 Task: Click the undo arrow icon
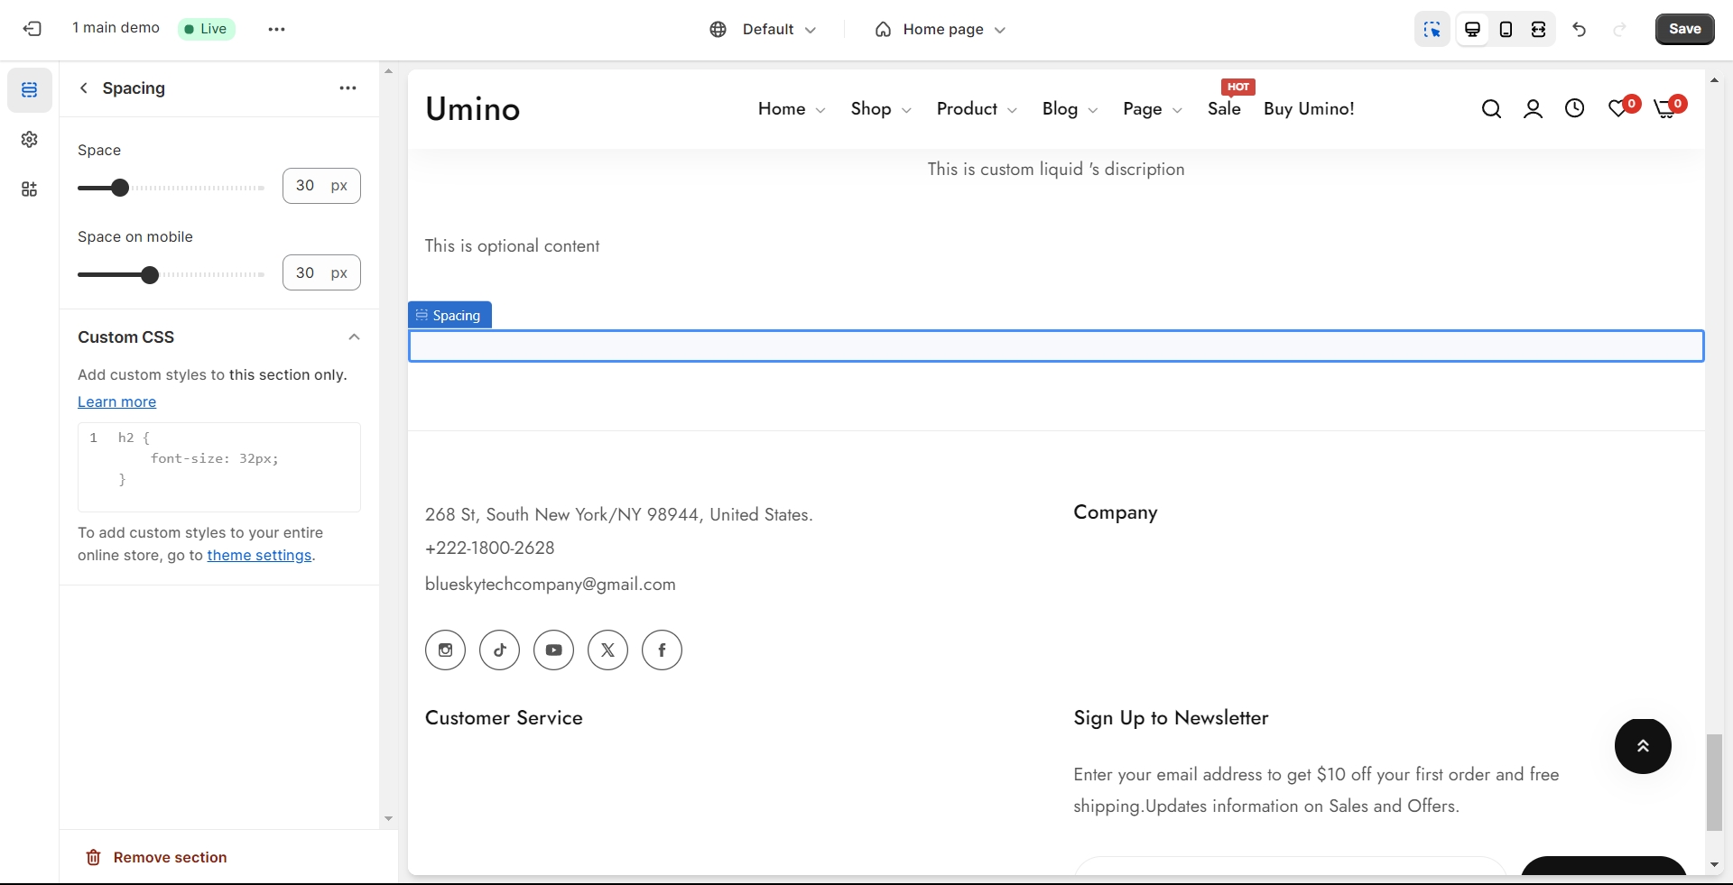[x=1579, y=30]
